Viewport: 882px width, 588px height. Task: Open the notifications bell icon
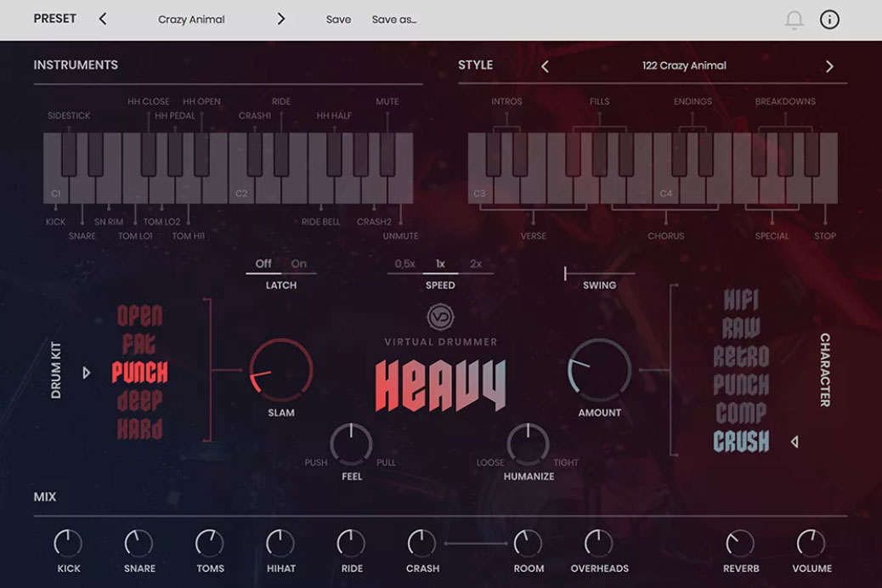(794, 20)
